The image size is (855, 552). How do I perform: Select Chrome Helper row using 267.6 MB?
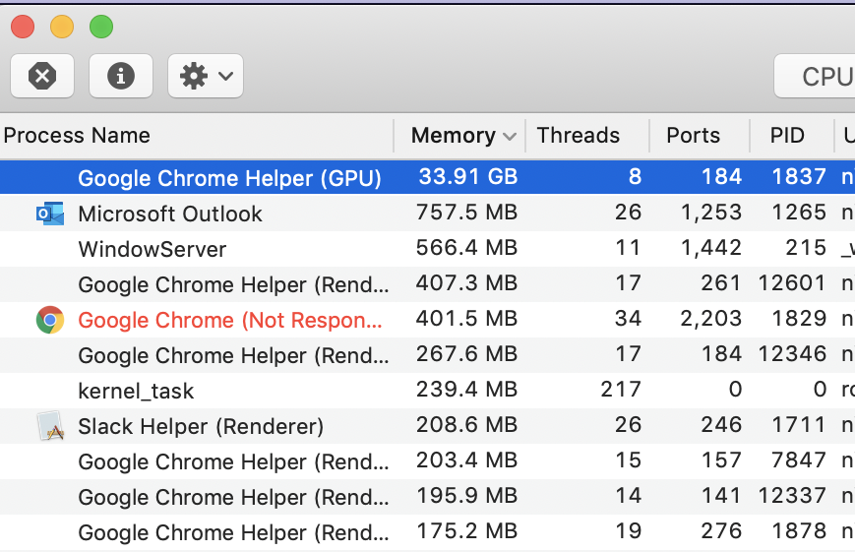coord(427,355)
